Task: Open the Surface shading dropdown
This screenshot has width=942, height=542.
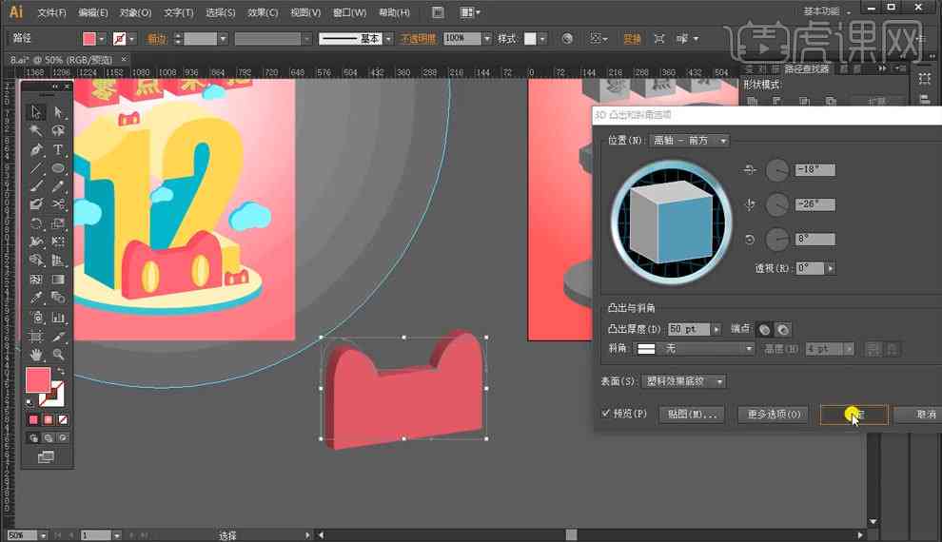Action: pos(684,381)
